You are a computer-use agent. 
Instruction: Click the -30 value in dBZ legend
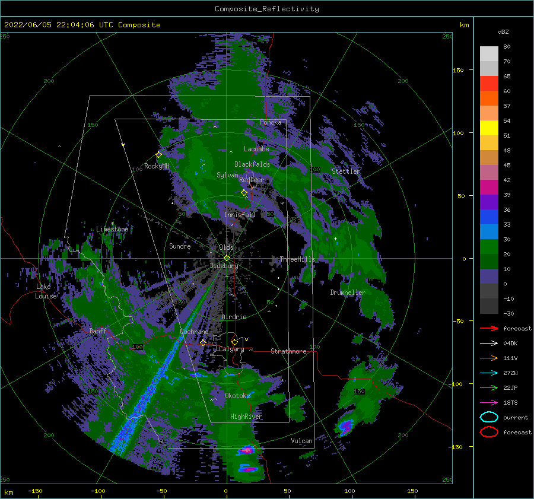509,314
